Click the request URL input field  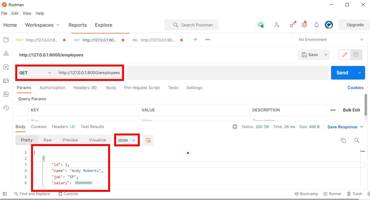(191, 73)
